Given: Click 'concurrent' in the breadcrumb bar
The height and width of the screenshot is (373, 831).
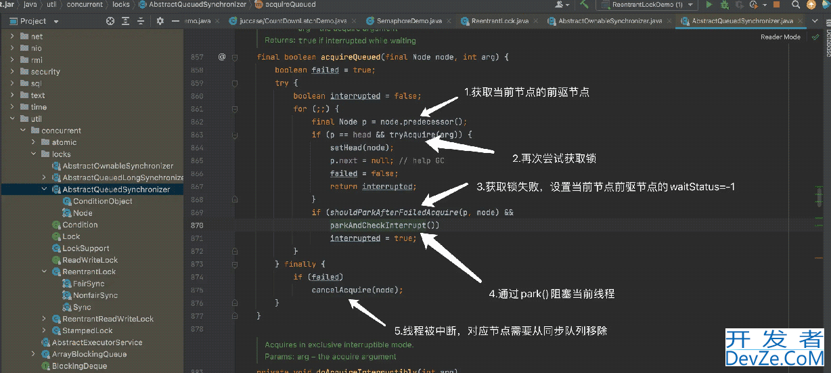Looking at the screenshot, I should (x=85, y=5).
